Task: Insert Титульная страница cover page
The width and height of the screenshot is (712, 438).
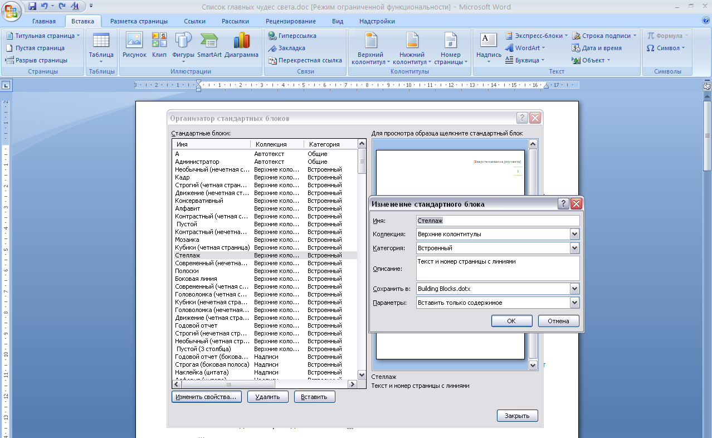Action: click(43, 36)
